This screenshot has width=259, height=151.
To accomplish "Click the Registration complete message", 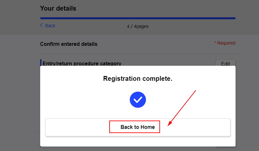I will pyautogui.click(x=138, y=79).
